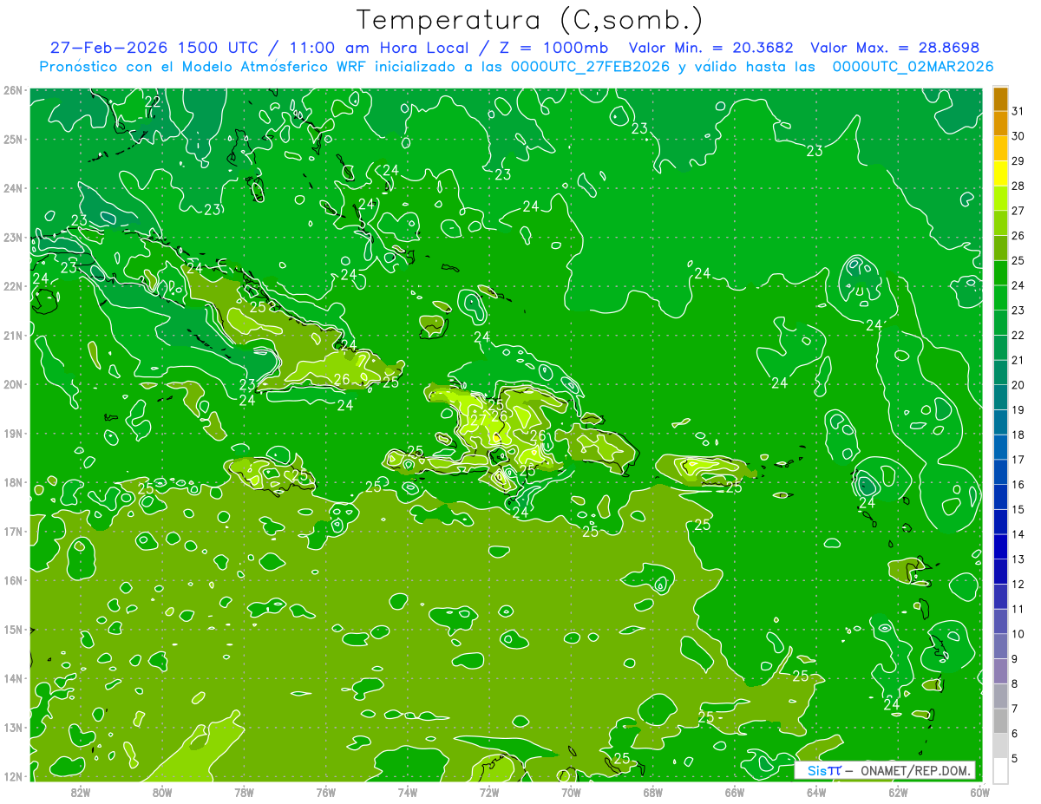1041x804 pixels.
Task: Pick the orange swatch between 30 and 31
Action: (1000, 123)
